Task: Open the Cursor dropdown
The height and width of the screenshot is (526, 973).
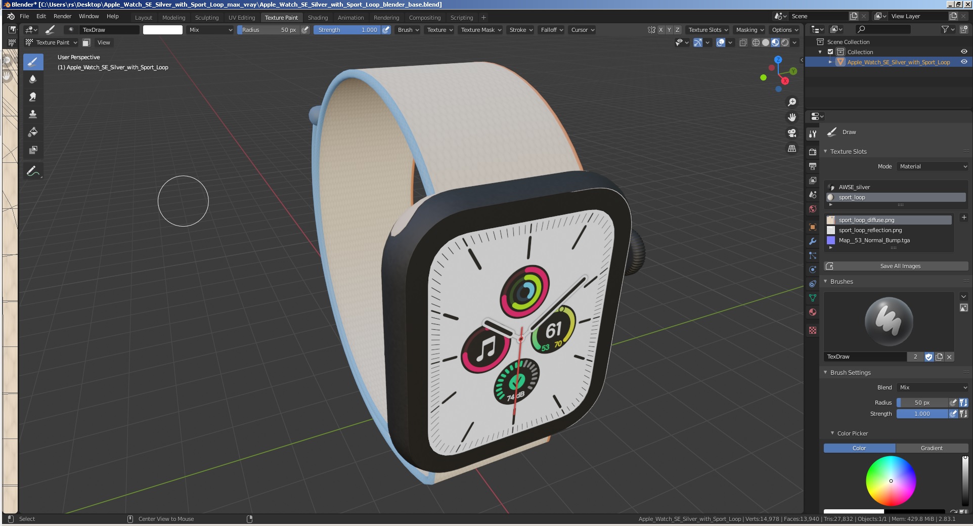Action: pyautogui.click(x=583, y=30)
